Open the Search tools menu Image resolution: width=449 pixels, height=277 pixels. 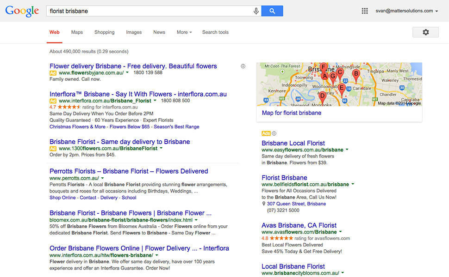coord(215,32)
